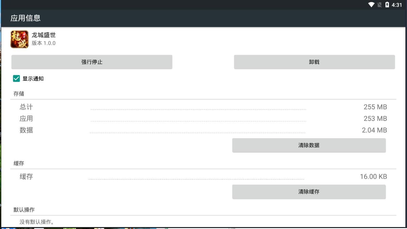Viewport: 407px width, 229px height.
Task: Tap the 清除缓存 button
Action: [309, 192]
